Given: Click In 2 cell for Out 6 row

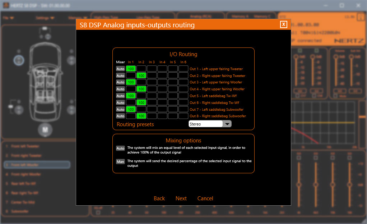Looking at the screenshot, I should [141, 102].
